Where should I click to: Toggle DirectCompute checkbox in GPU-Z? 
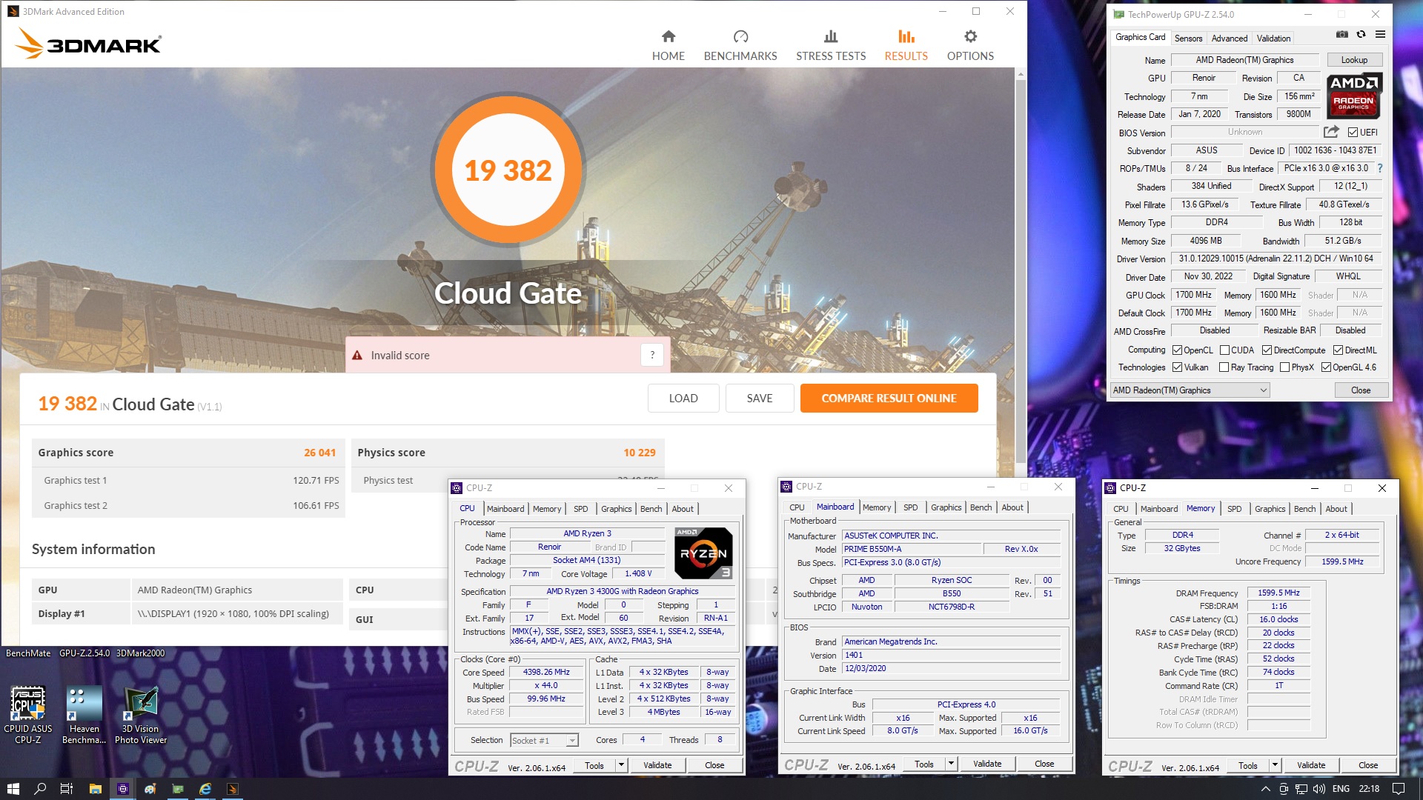1267,350
